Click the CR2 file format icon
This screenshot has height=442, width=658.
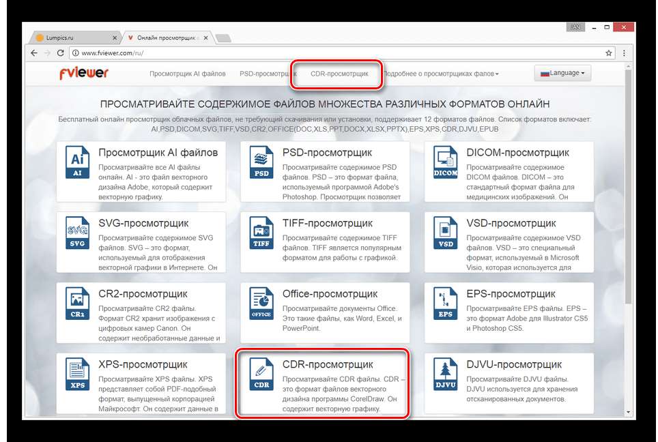77,304
